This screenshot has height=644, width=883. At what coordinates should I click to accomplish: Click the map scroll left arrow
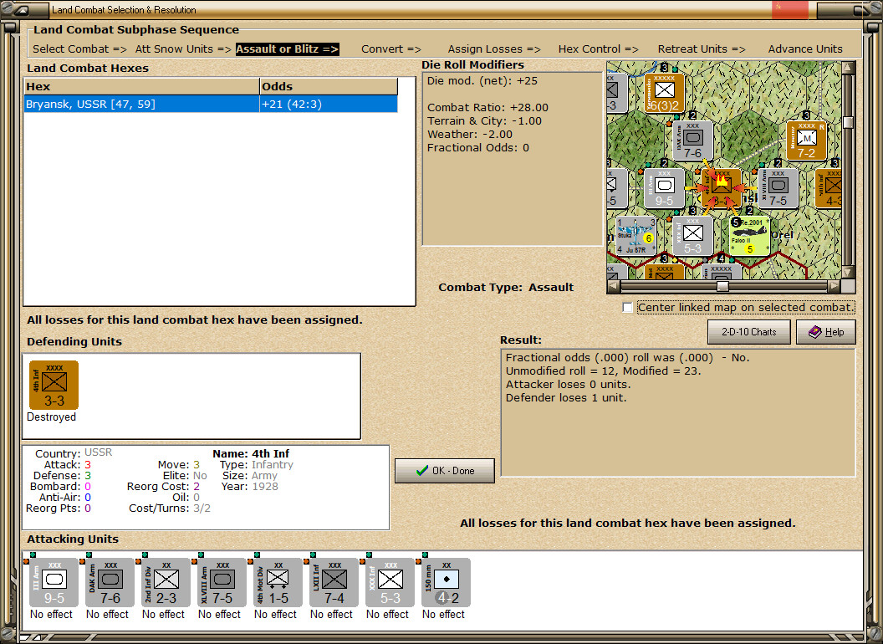(612, 286)
